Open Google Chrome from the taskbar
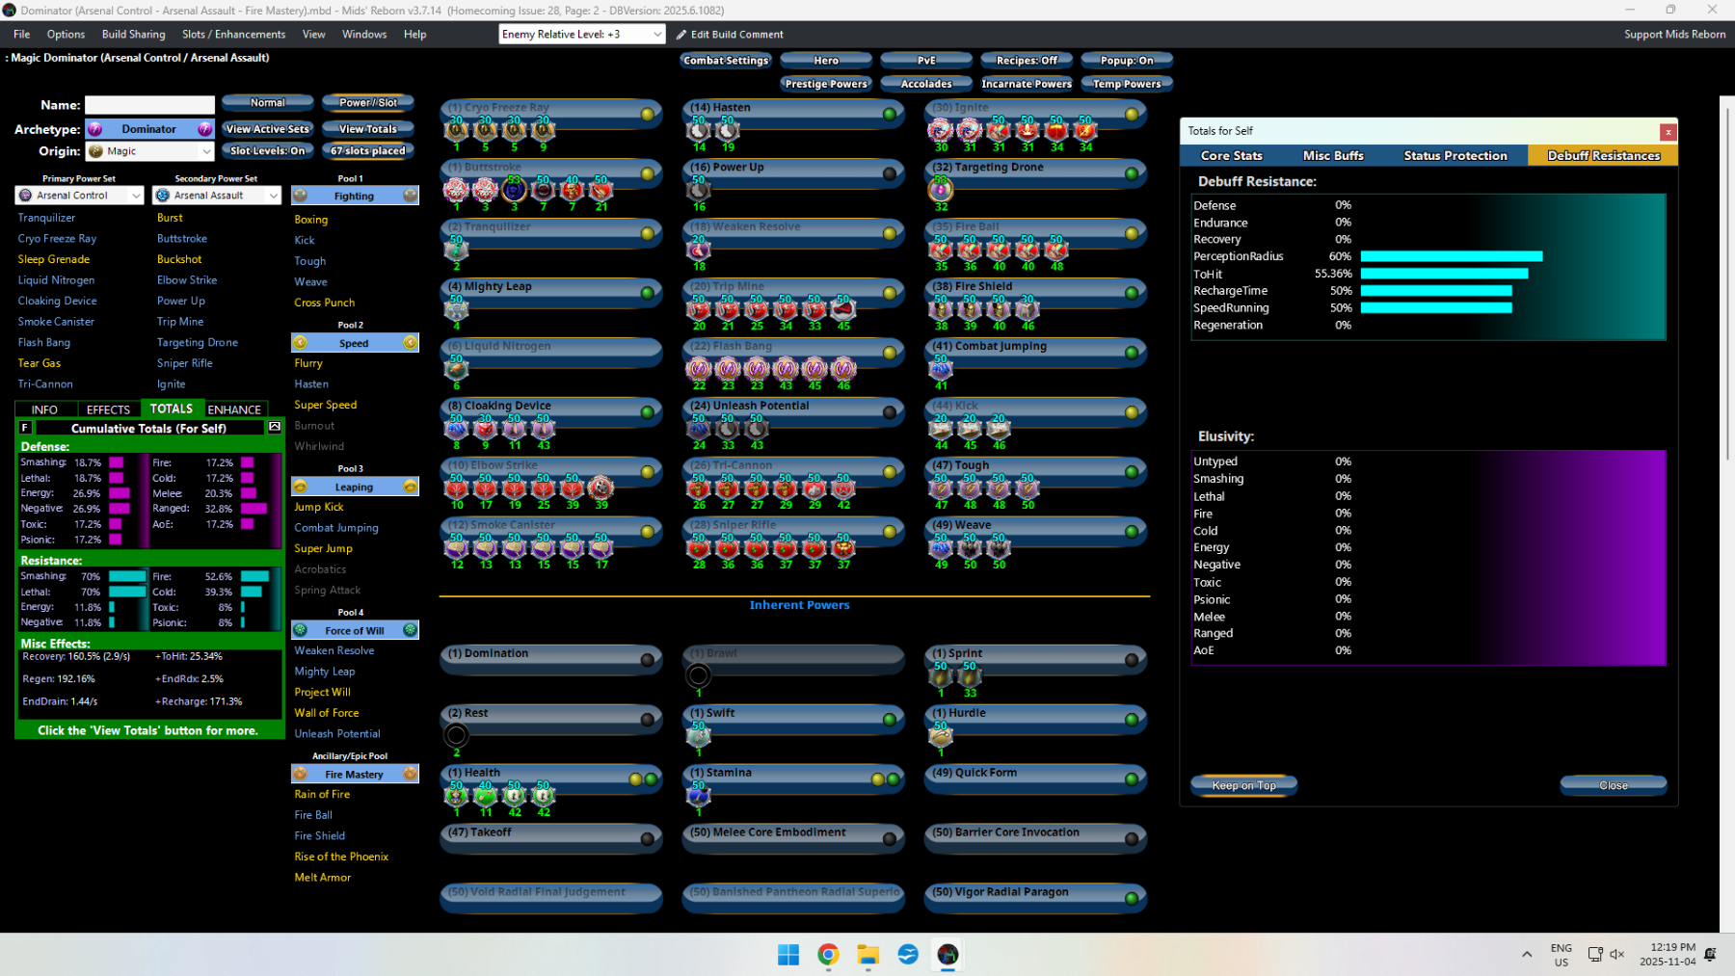Screen dimensions: 1735x976 coord(828,954)
